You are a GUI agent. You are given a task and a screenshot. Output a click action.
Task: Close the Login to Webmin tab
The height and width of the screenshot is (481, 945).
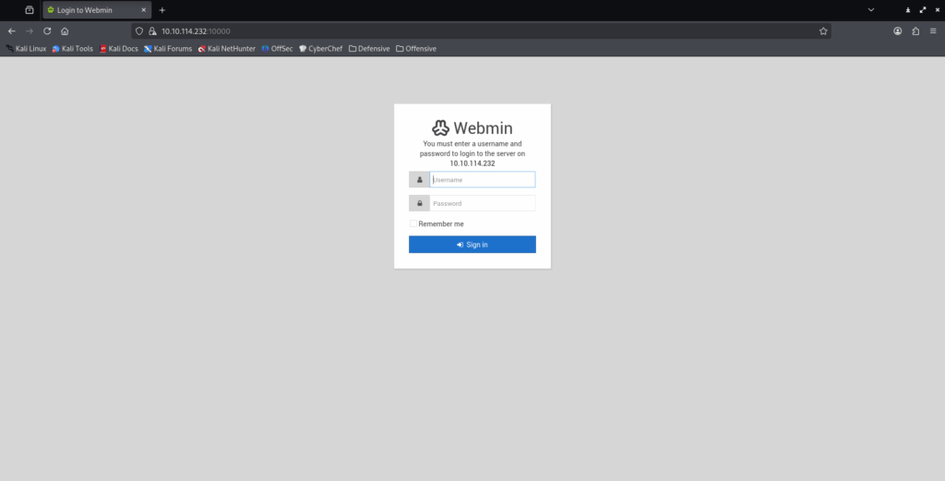[x=144, y=9]
